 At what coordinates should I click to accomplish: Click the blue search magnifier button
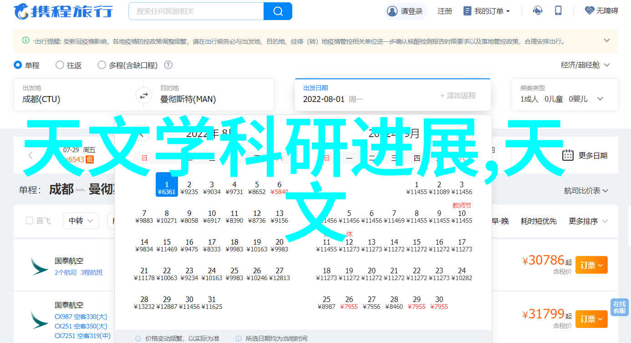(x=278, y=11)
